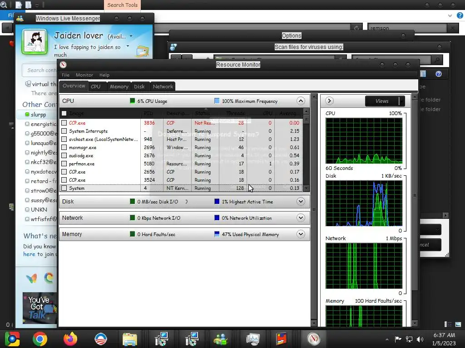Open Google Chrome from the taskbar
The height and width of the screenshot is (348, 465).
point(40,339)
